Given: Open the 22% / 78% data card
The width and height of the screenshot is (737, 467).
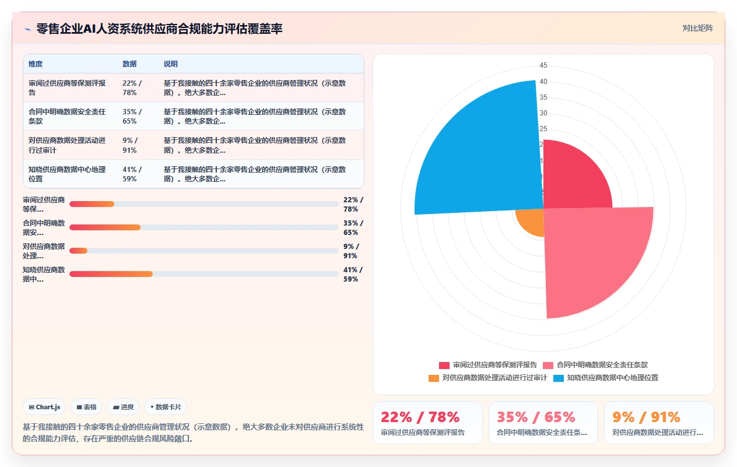Looking at the screenshot, I should [x=427, y=423].
